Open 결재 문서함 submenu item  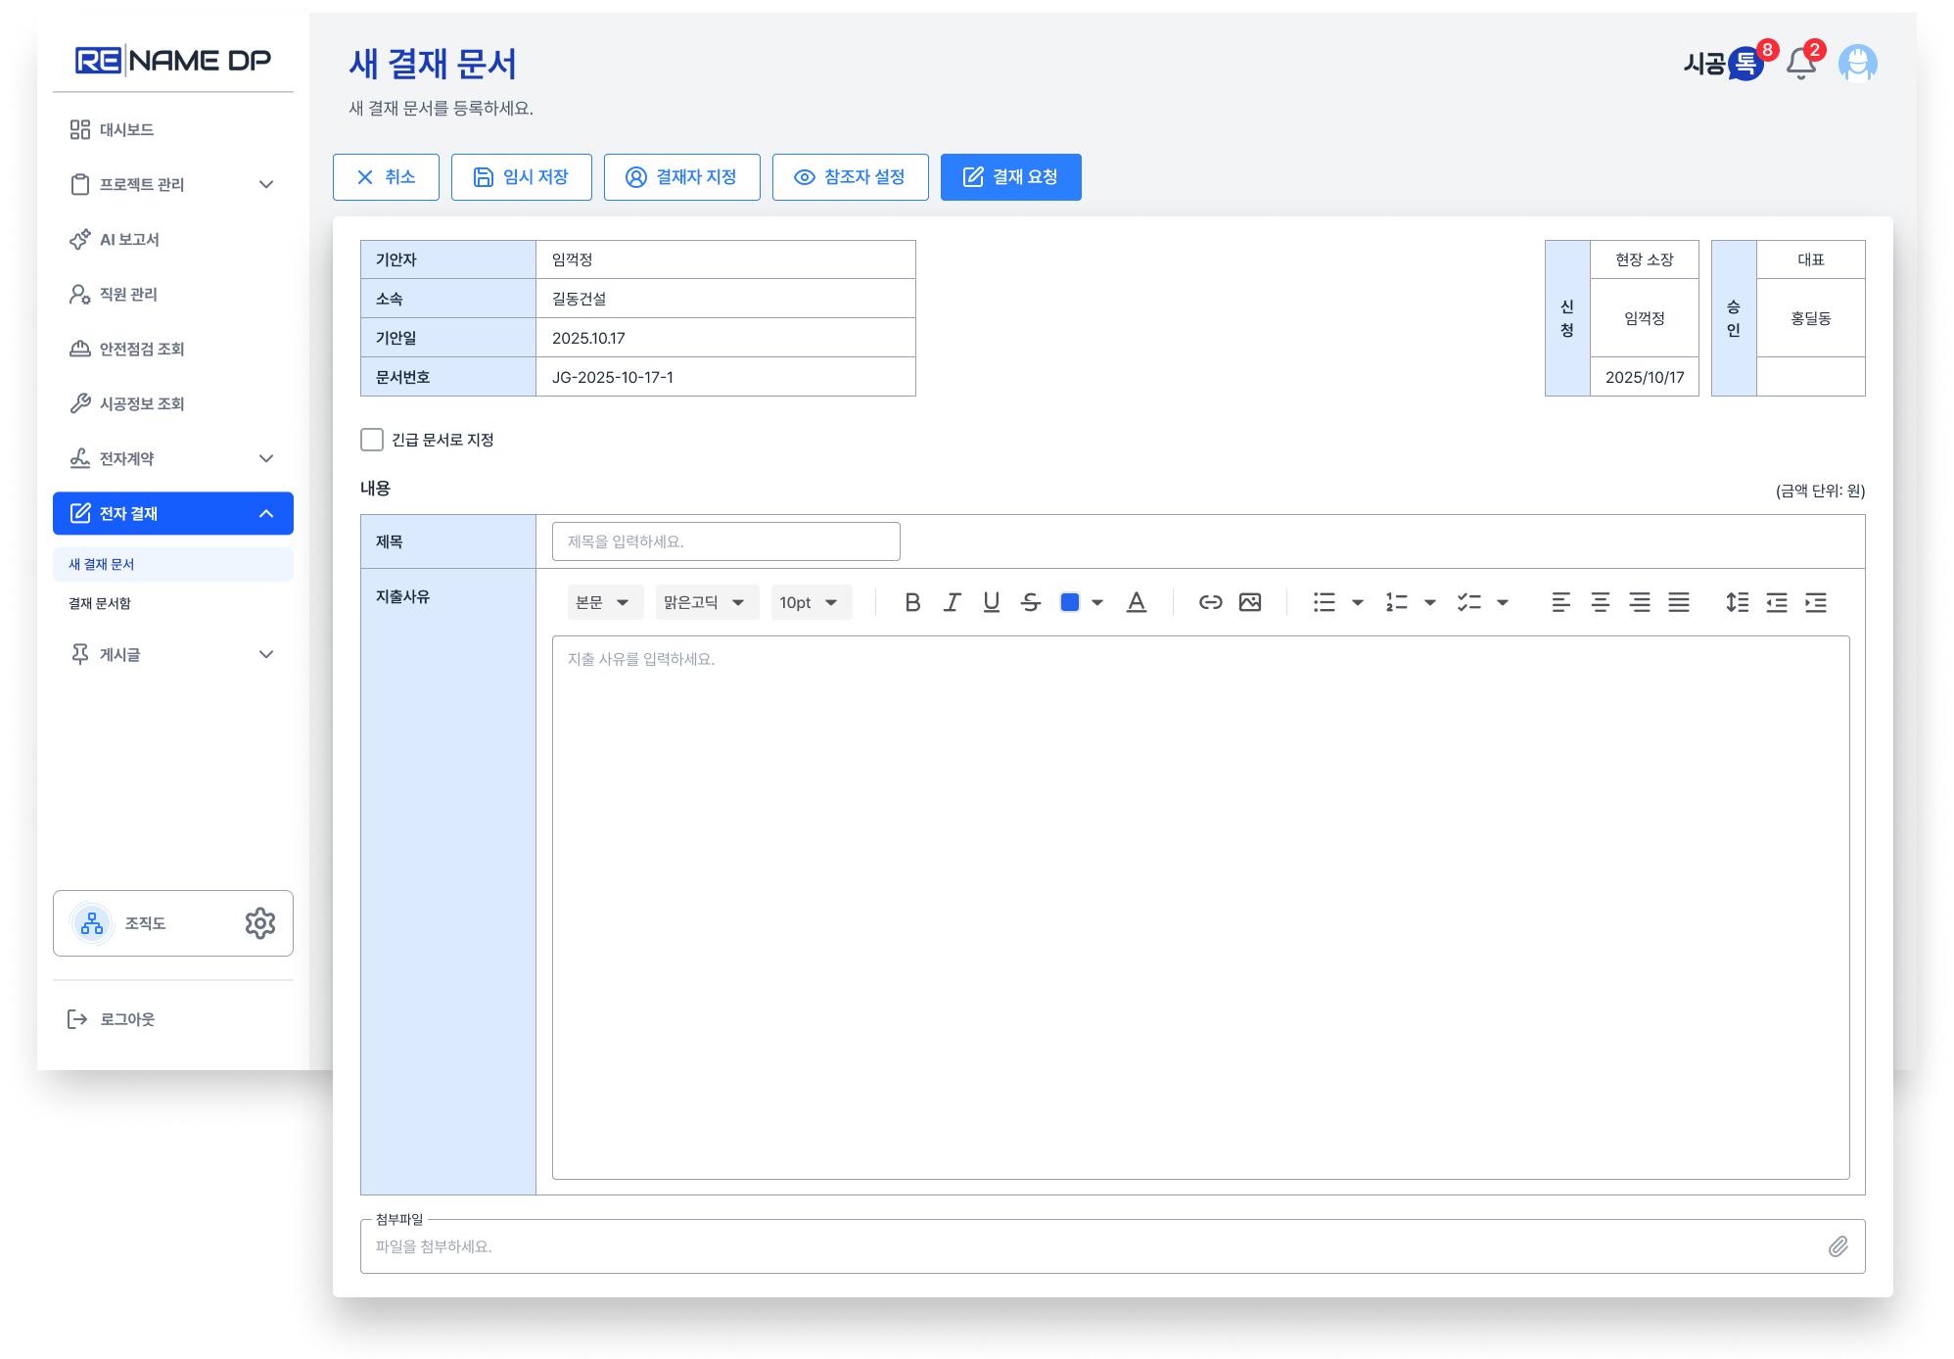click(100, 603)
